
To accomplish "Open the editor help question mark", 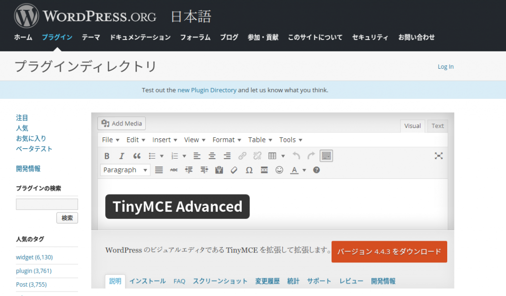I will pyautogui.click(x=316, y=170).
